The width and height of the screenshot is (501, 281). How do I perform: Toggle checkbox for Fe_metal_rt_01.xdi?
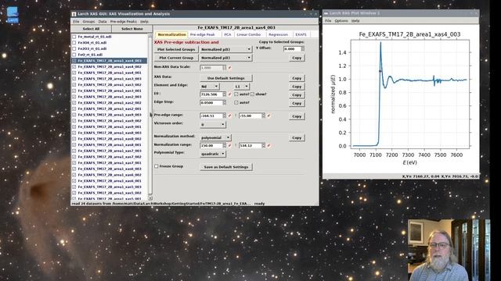click(x=74, y=37)
